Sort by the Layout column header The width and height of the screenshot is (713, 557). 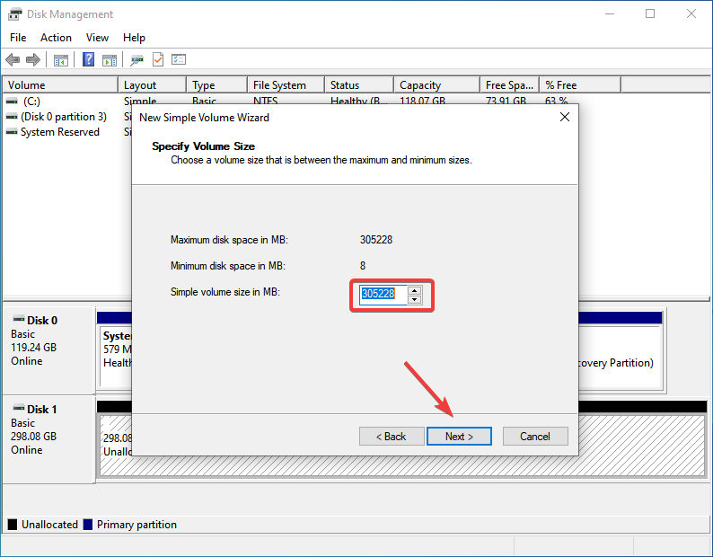point(153,85)
